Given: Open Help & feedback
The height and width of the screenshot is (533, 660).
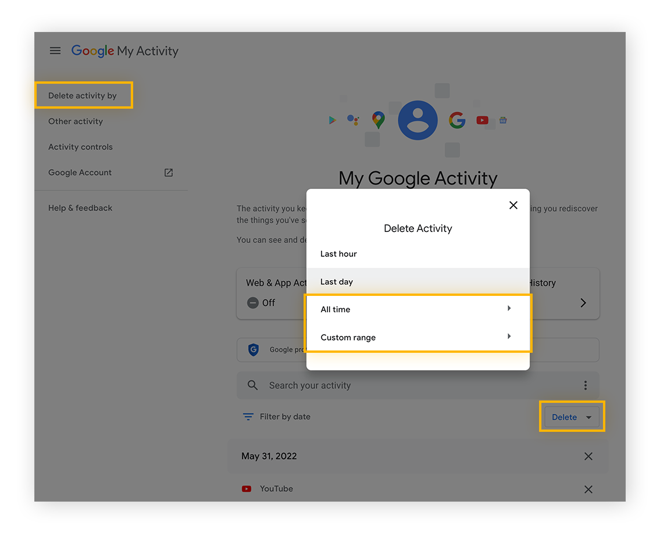Looking at the screenshot, I should [80, 208].
